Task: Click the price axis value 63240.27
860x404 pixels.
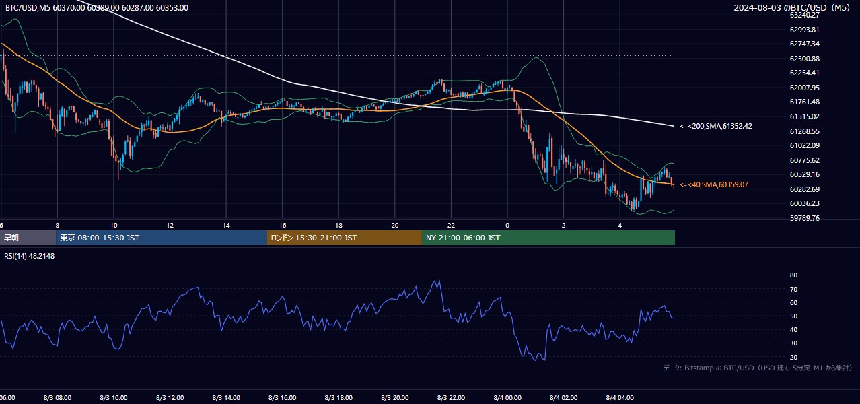Action: coord(804,15)
